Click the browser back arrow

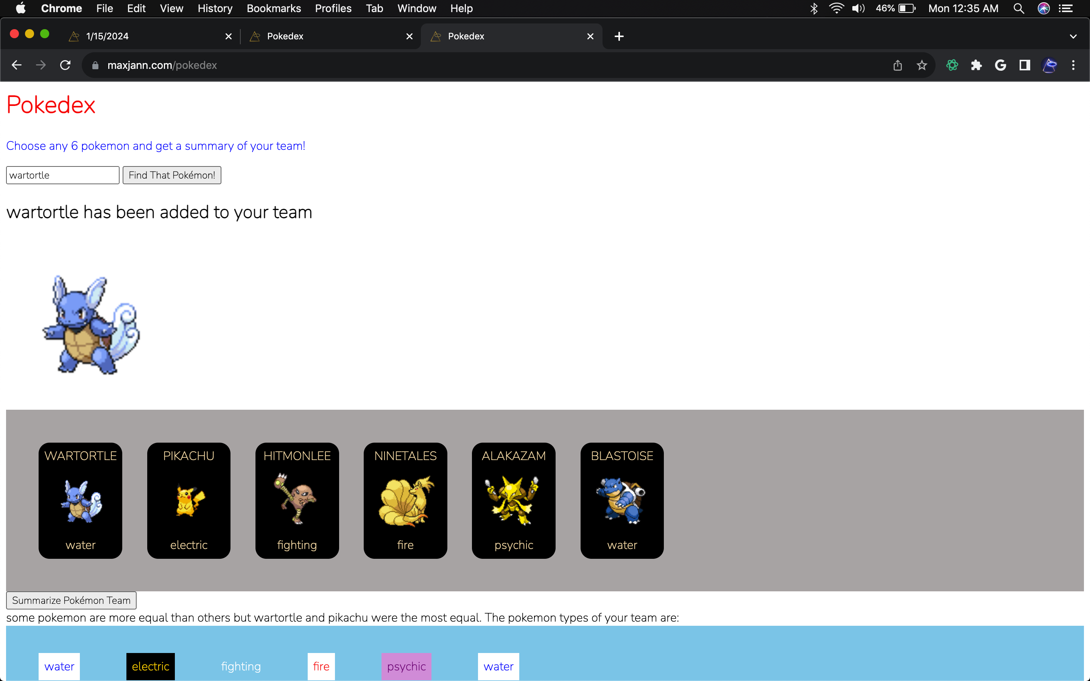(x=17, y=65)
